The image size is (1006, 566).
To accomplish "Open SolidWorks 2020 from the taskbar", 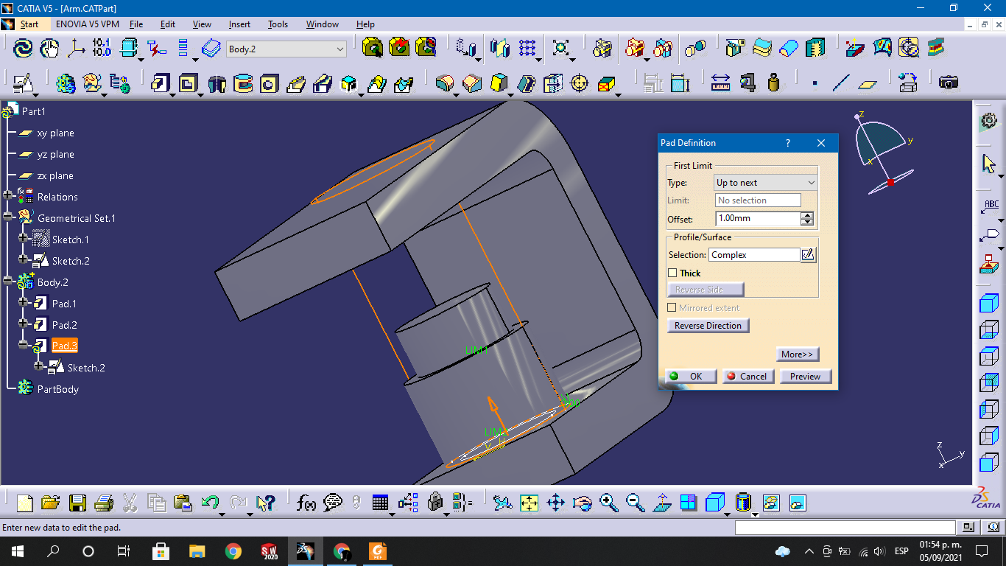I will [x=269, y=551].
